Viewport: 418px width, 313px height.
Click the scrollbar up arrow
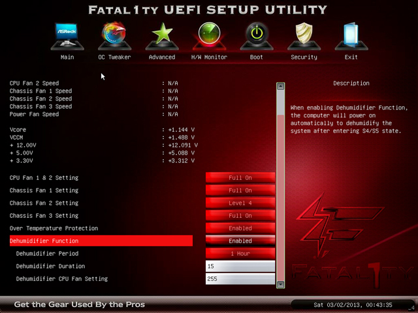(280, 86)
